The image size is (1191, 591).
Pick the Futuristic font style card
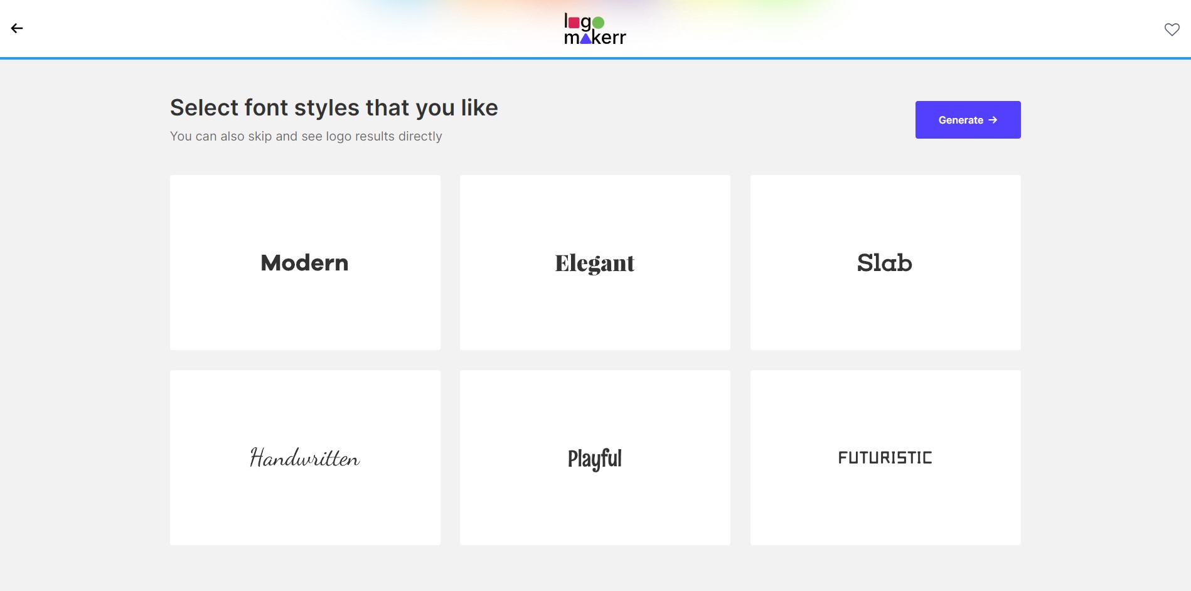pos(885,457)
